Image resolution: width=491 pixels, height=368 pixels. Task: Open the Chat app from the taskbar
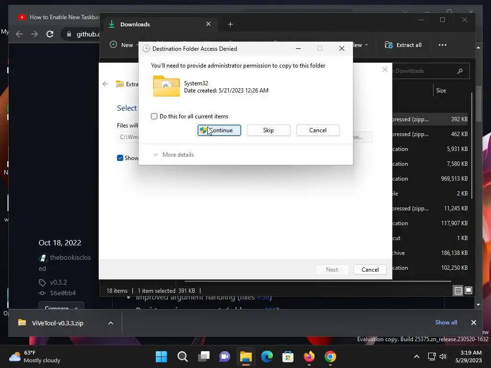(224, 356)
